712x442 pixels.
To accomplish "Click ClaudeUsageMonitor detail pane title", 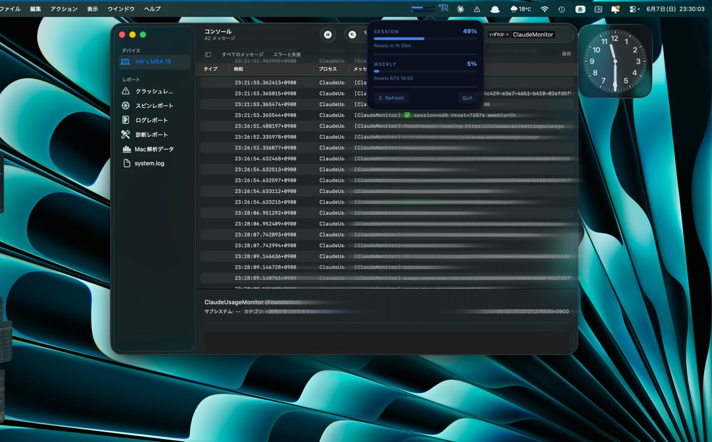I will tap(252, 302).
